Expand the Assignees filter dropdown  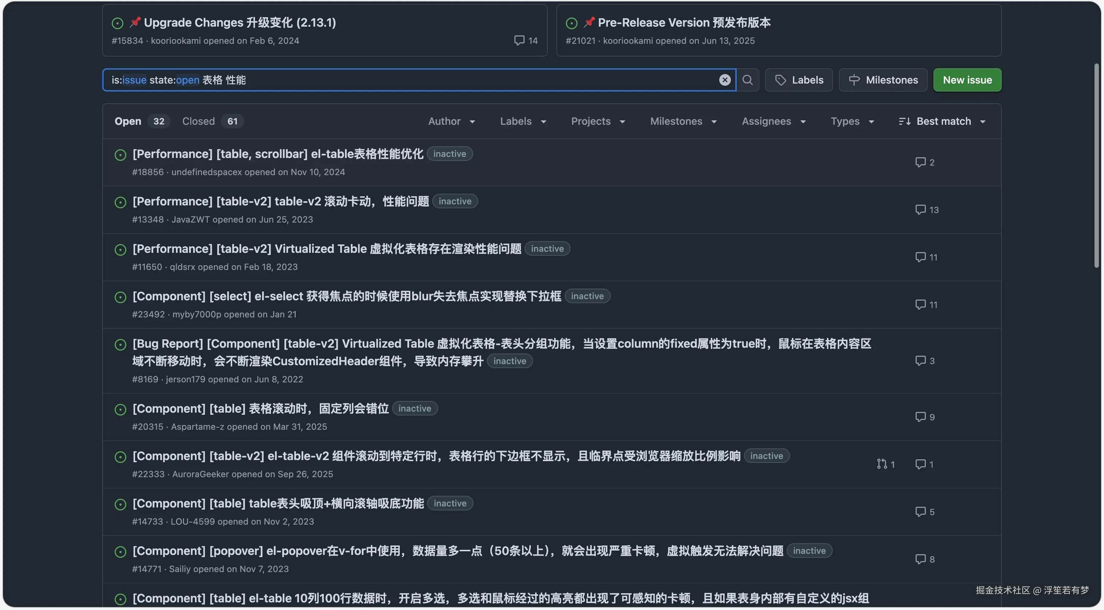click(x=774, y=121)
